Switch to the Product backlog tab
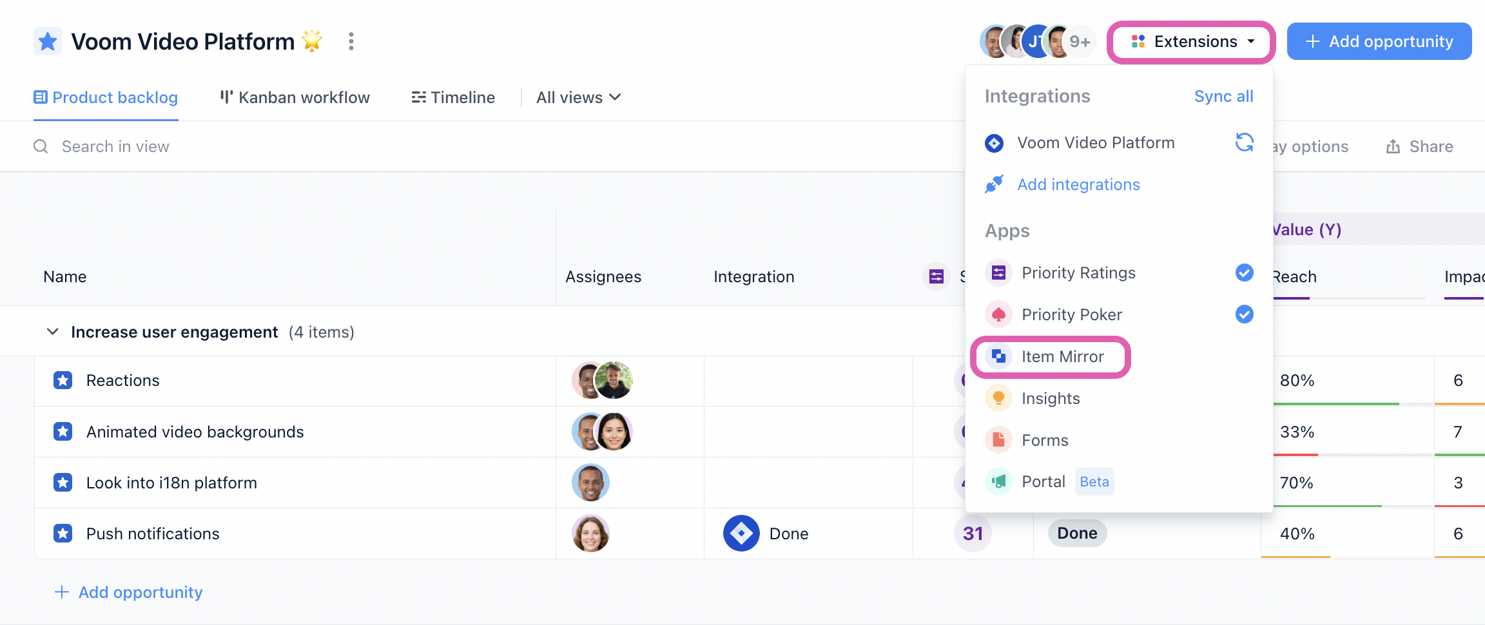The width and height of the screenshot is (1485, 625). pos(106,97)
